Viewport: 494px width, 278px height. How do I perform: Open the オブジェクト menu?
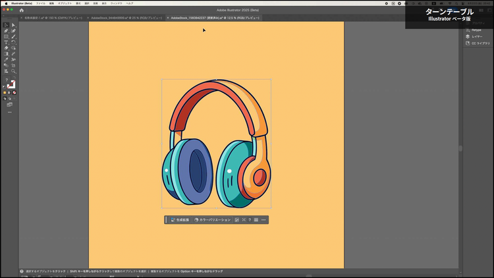point(65,3)
